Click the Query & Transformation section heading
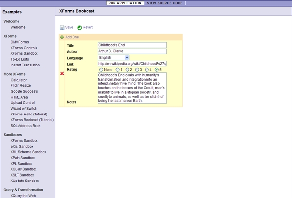 coord(23,190)
